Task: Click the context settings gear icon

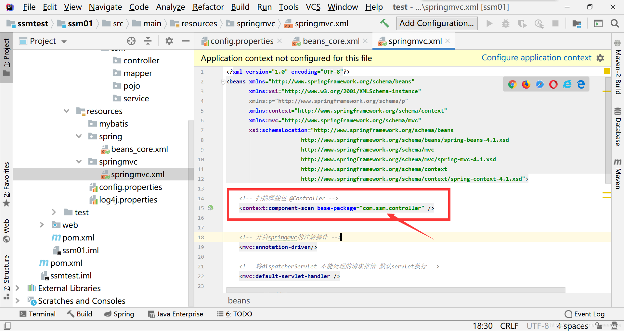Action: (600, 58)
